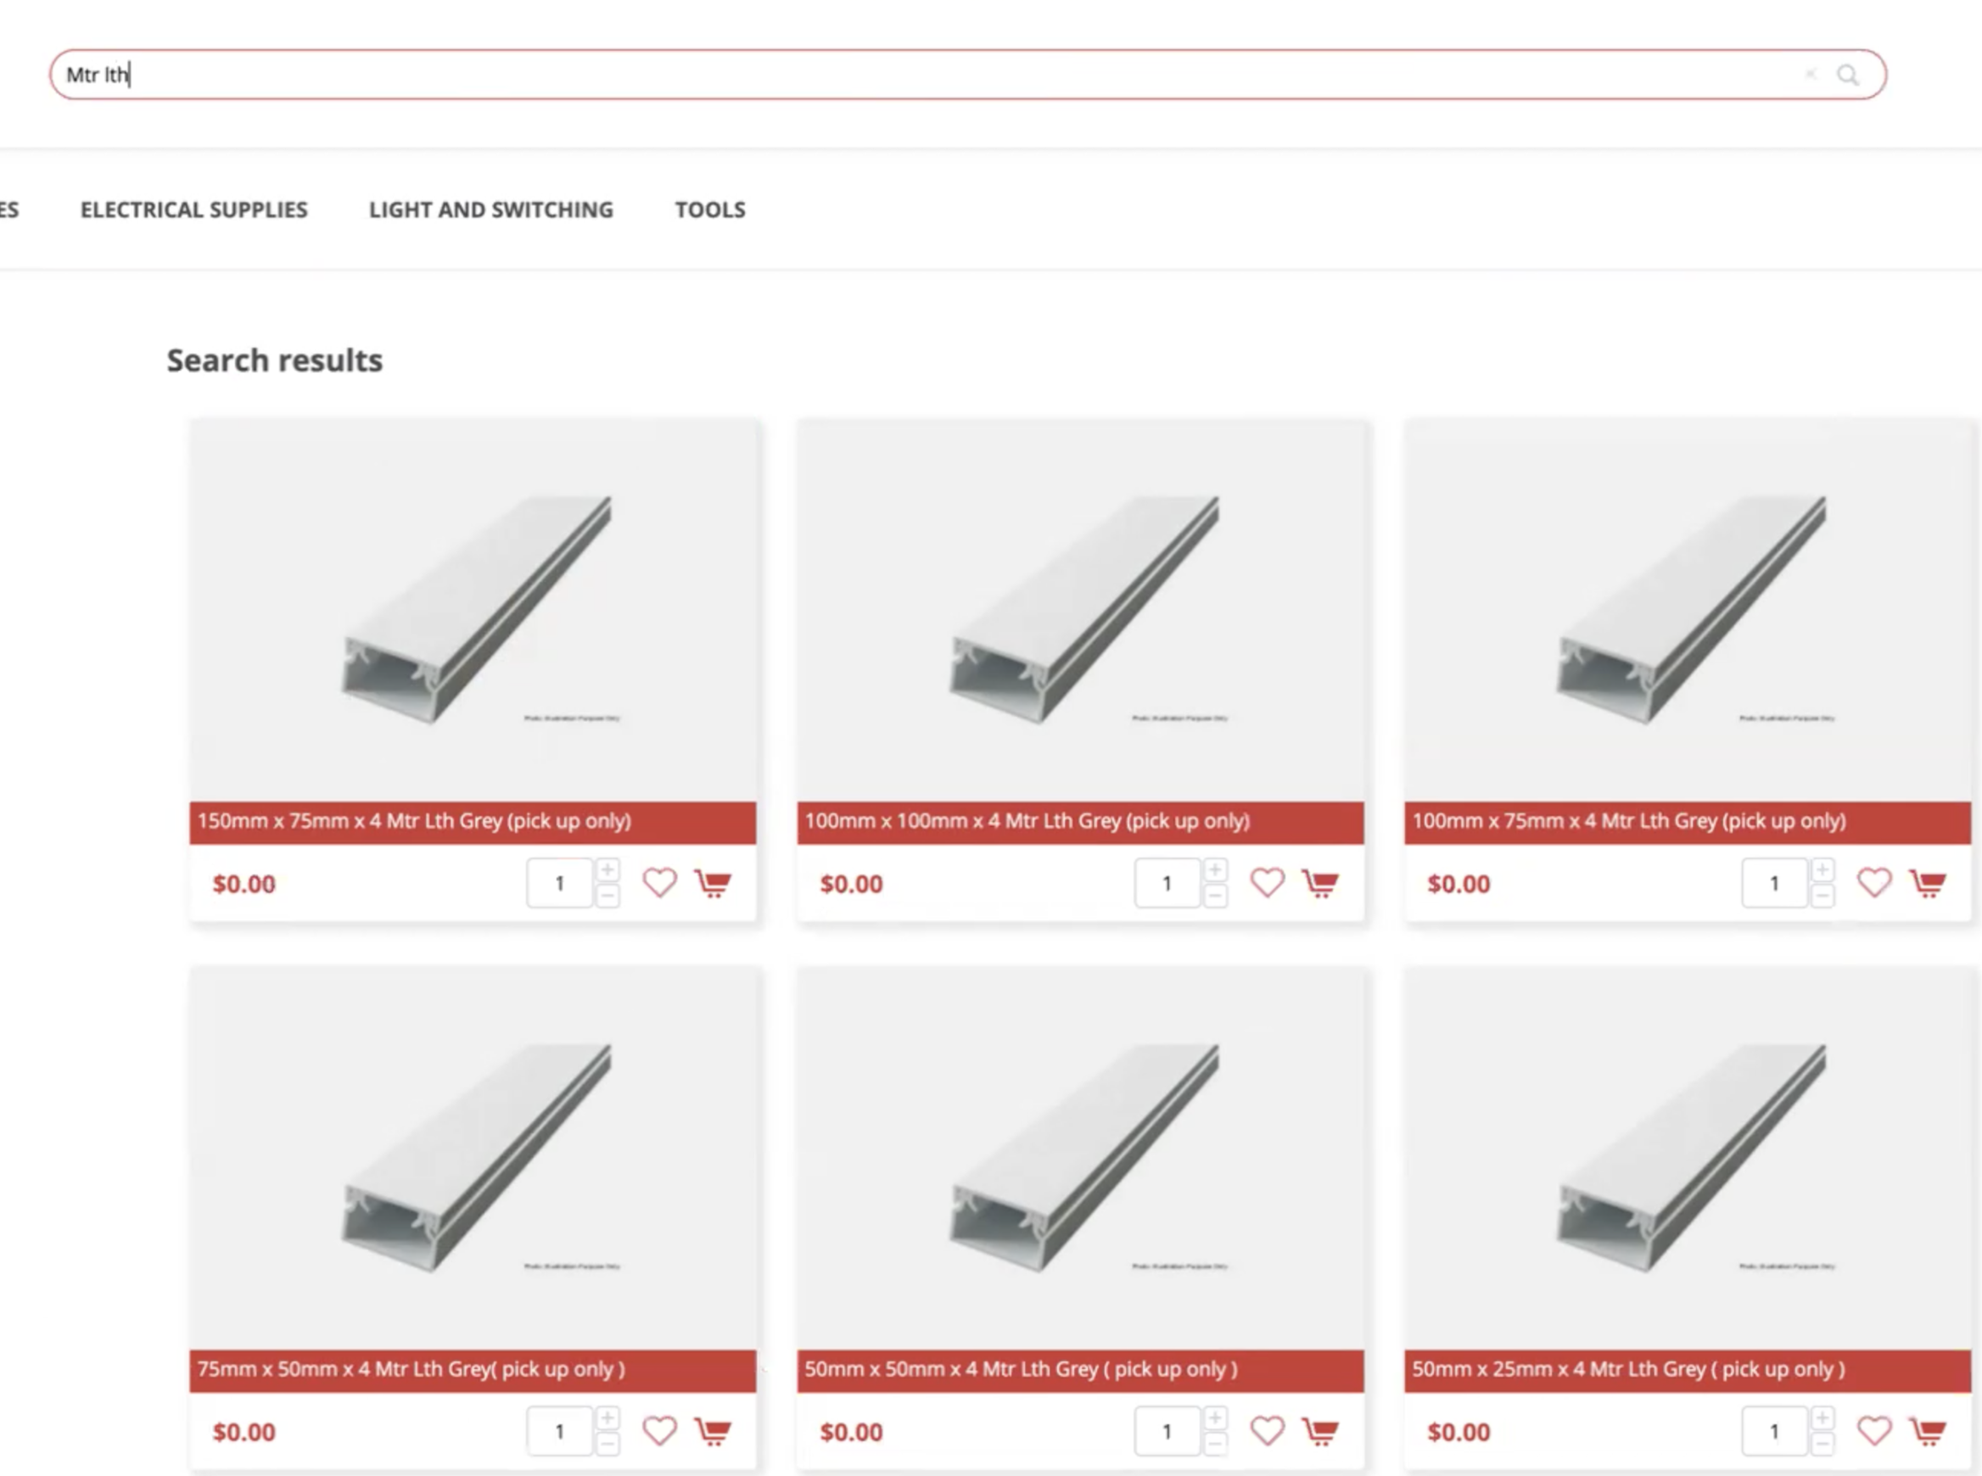1982x1476 pixels.
Task: Increase quantity for 150mm x 75mm item
Action: click(x=607, y=870)
